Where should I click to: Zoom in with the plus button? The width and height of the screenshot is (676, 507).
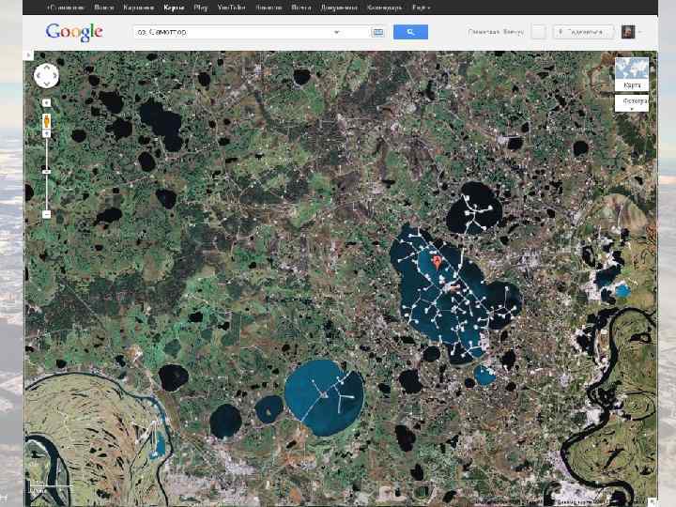pos(47,134)
